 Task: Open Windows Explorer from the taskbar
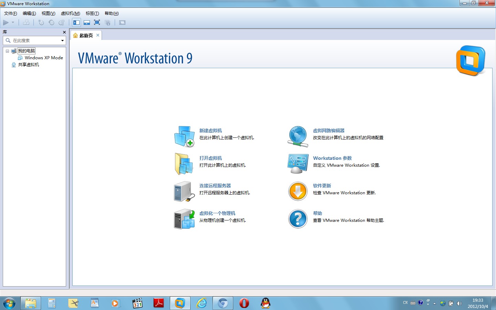[31, 303]
